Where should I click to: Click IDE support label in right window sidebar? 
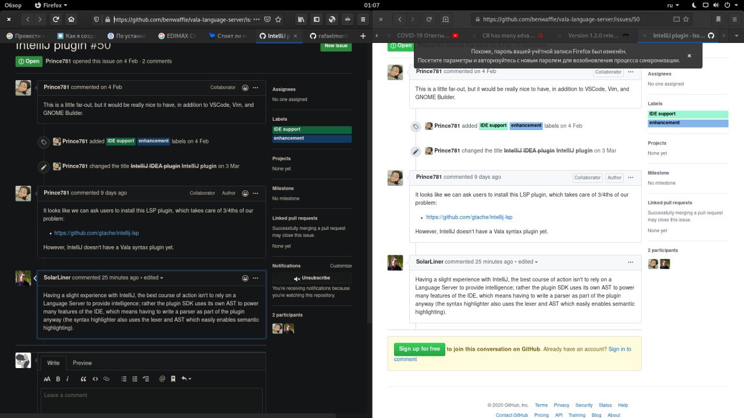688,114
